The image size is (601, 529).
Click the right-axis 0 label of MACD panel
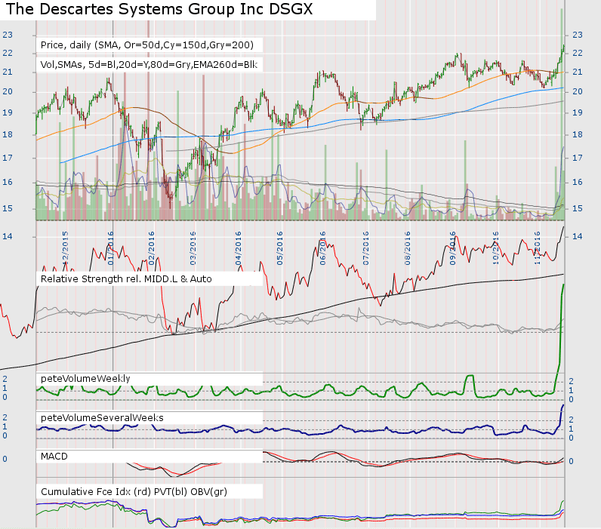click(x=571, y=462)
